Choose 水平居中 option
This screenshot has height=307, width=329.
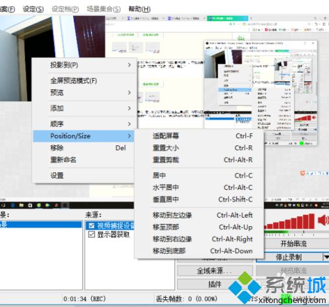[x=199, y=187]
